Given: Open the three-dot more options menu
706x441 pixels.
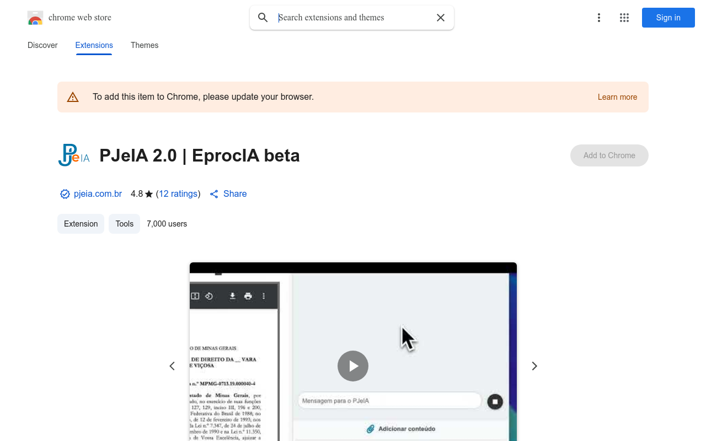Looking at the screenshot, I should (599, 18).
